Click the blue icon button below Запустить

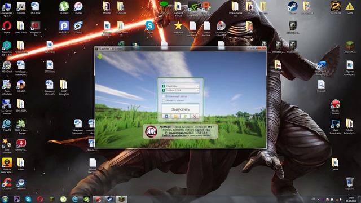pyautogui.click(x=166, y=117)
